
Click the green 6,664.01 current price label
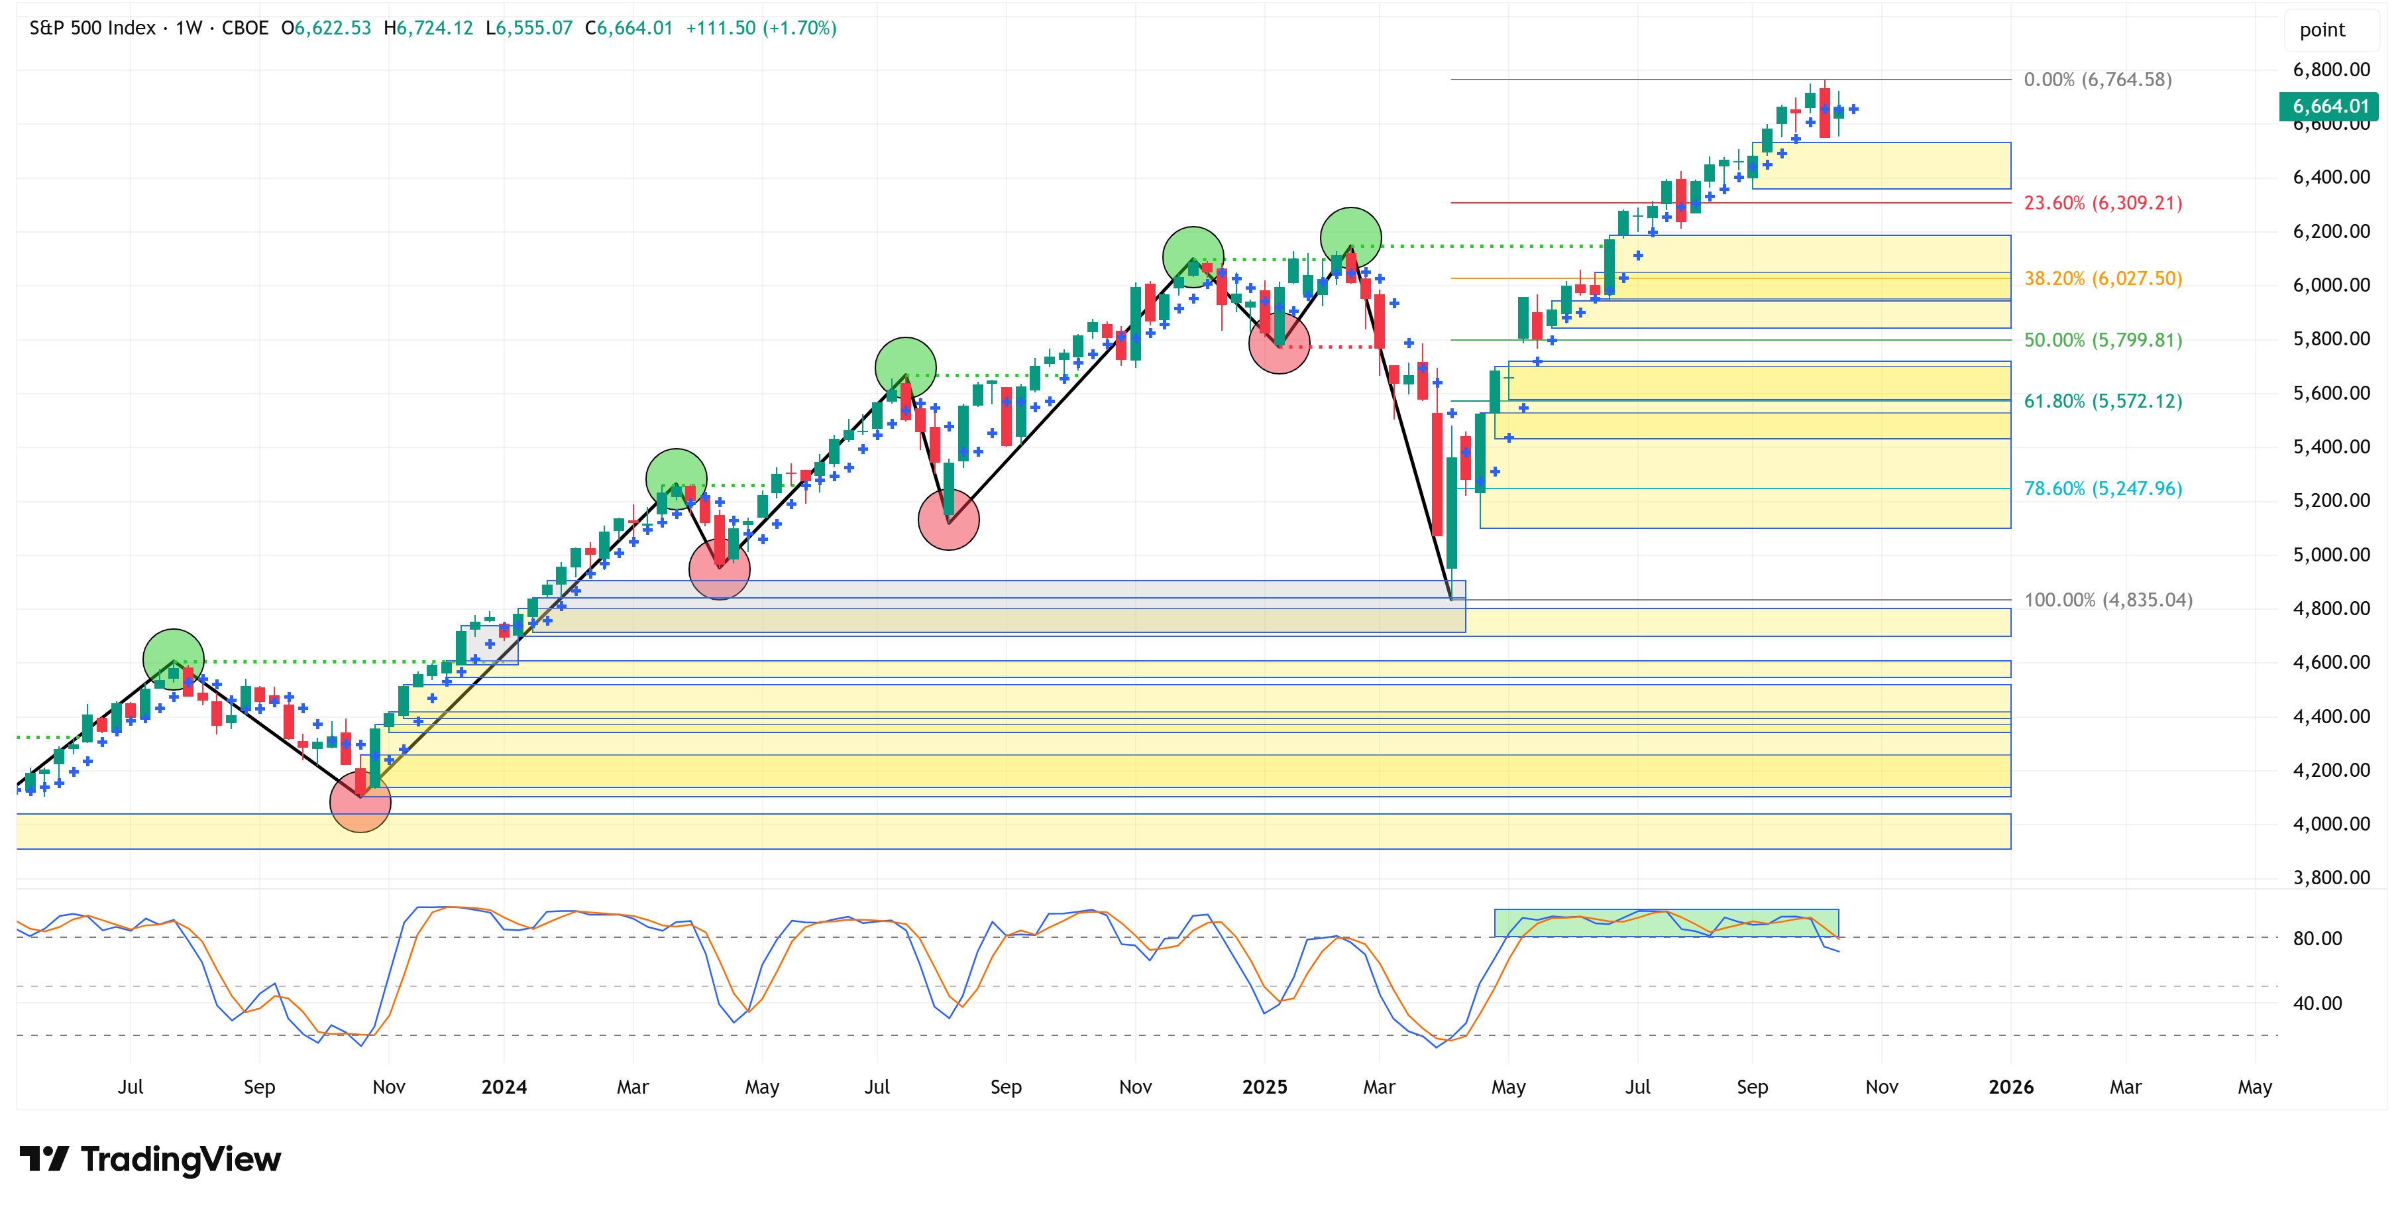pyautogui.click(x=2329, y=107)
